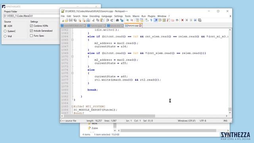Switch to the Funcmi.spec tab
The width and height of the screenshot is (254, 143).
96,25
